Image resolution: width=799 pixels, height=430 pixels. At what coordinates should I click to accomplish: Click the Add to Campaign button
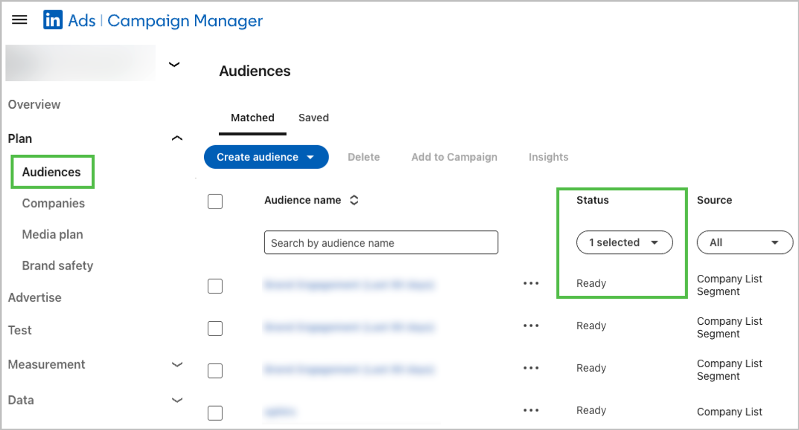point(454,157)
